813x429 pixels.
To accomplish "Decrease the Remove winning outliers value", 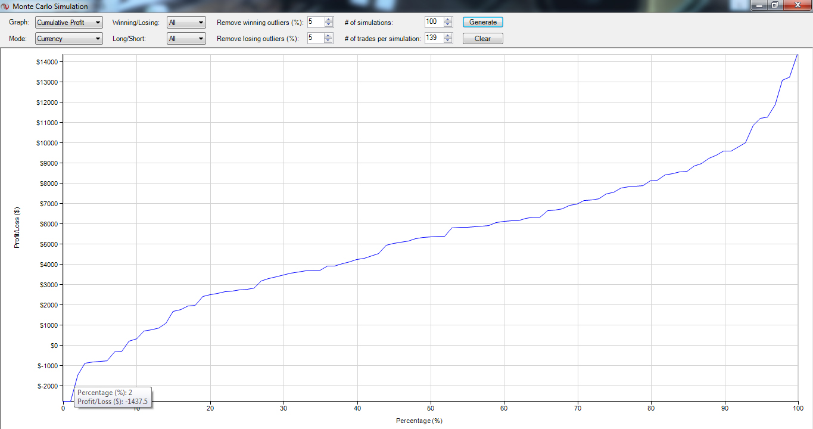I will [x=329, y=25].
